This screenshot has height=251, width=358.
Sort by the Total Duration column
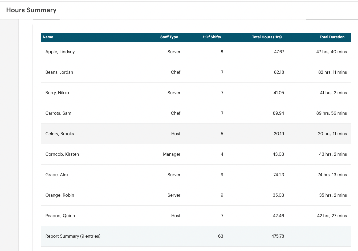[332, 37]
